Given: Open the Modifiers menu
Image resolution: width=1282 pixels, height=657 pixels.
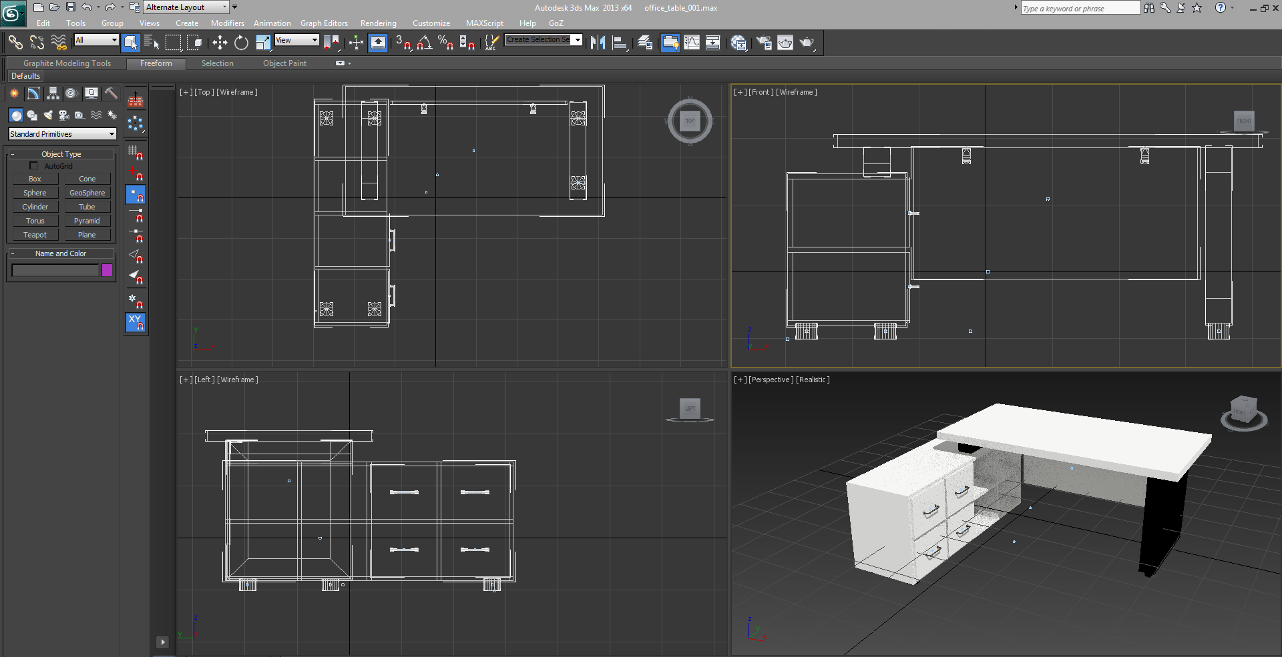Looking at the screenshot, I should point(227,23).
